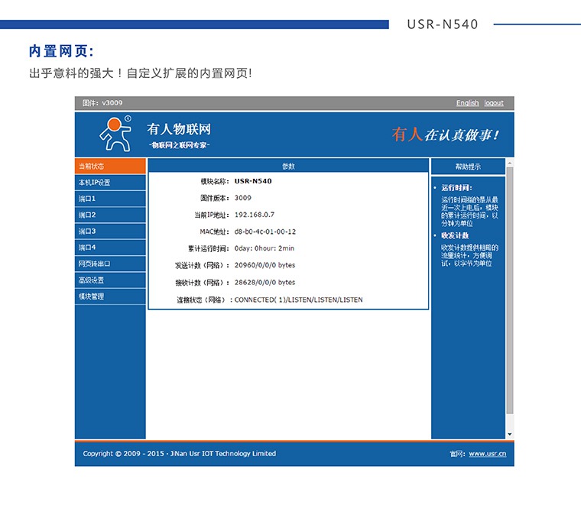581x505 pixels.
Task: Click the logout link
Action: pyautogui.click(x=494, y=103)
